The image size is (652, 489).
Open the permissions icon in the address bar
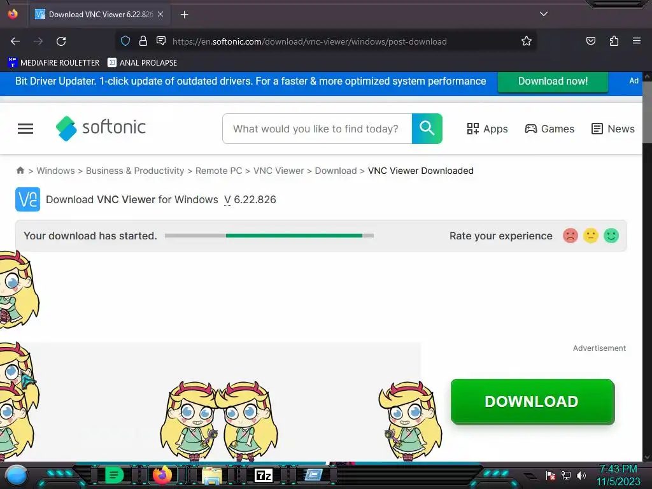click(161, 41)
